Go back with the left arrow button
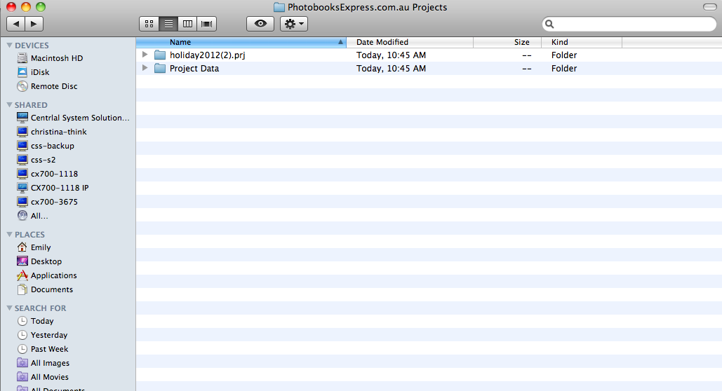Screen dimensions: 722x391 coord(16,24)
